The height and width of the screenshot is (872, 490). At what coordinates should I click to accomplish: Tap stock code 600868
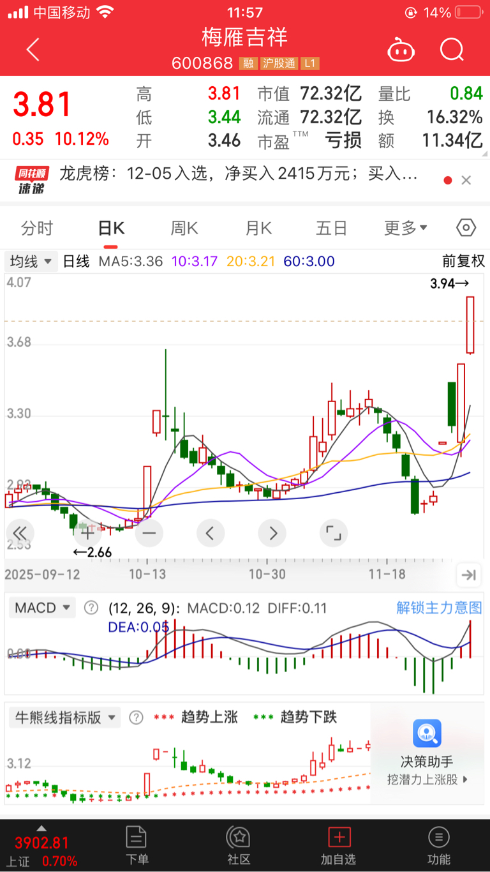(x=204, y=63)
